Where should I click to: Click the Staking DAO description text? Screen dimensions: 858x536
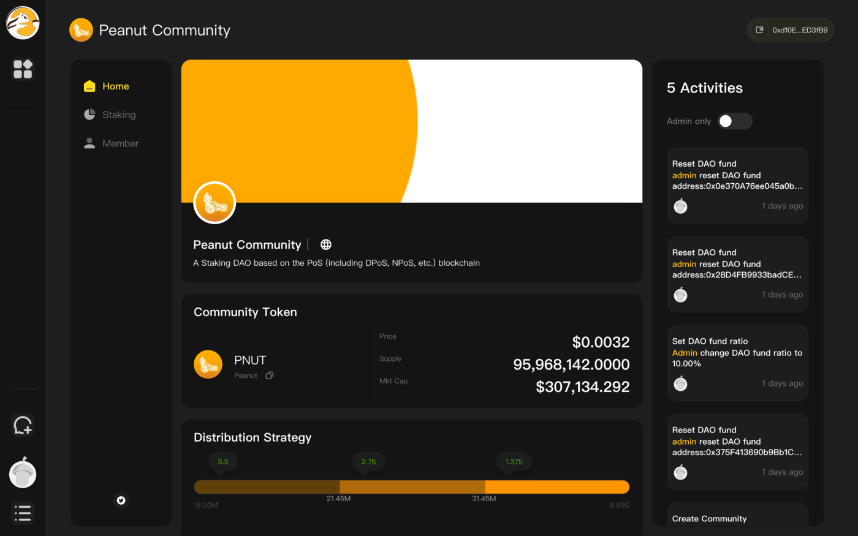tap(336, 263)
